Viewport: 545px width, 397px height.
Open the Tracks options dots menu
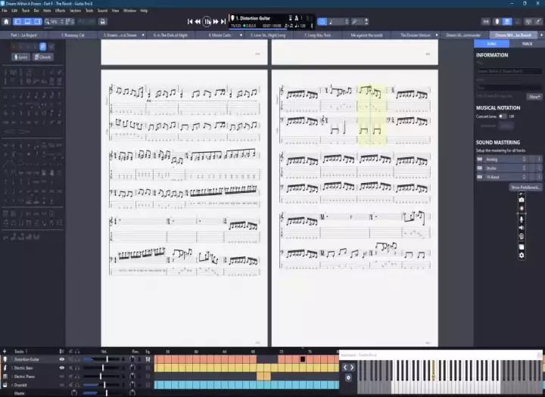tap(26, 351)
